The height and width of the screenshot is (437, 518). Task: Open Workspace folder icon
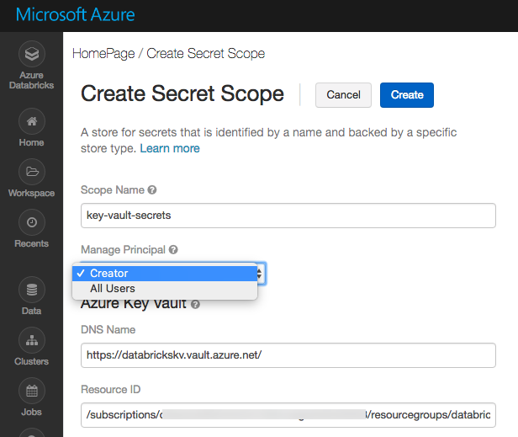point(32,172)
